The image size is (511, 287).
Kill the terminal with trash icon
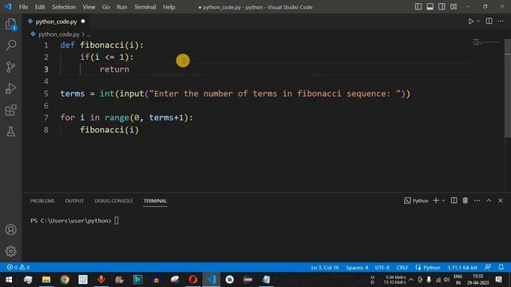pyautogui.click(x=465, y=200)
